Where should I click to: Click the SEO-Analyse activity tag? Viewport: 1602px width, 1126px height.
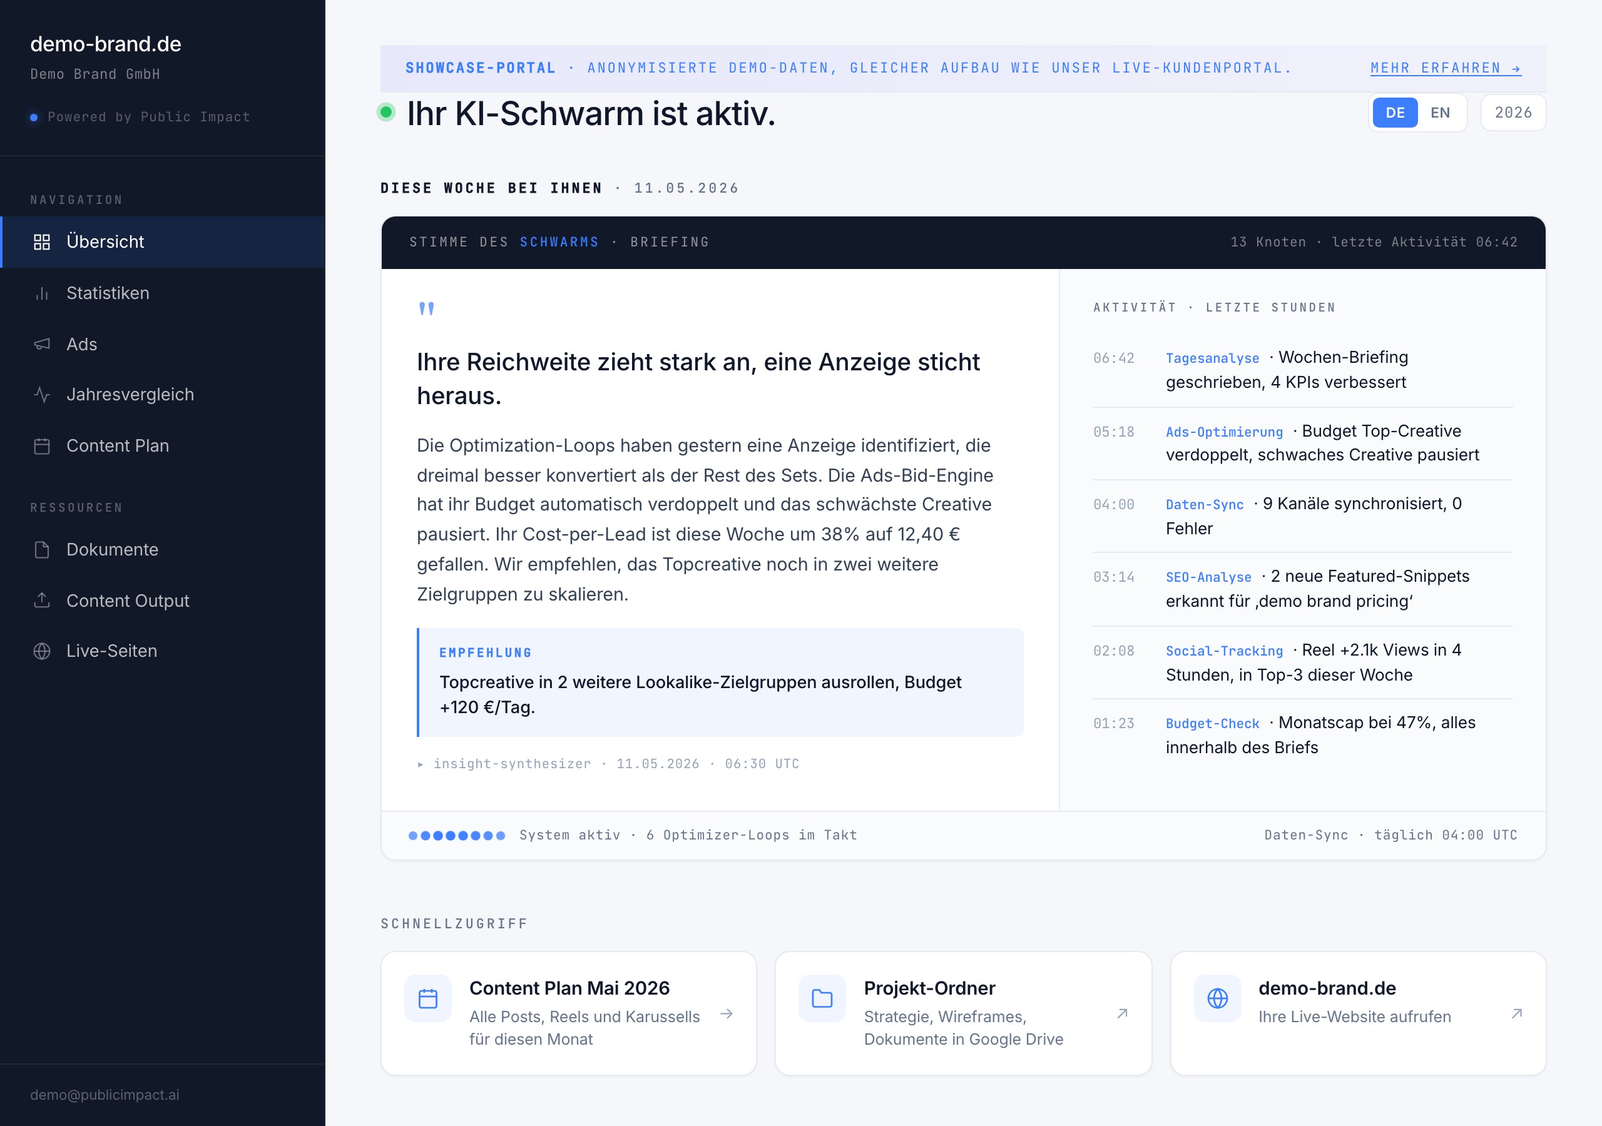pos(1209,577)
